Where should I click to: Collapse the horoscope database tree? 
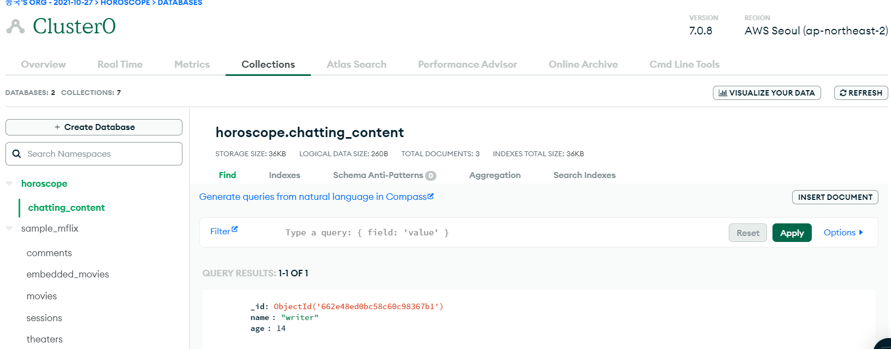pyautogui.click(x=9, y=184)
